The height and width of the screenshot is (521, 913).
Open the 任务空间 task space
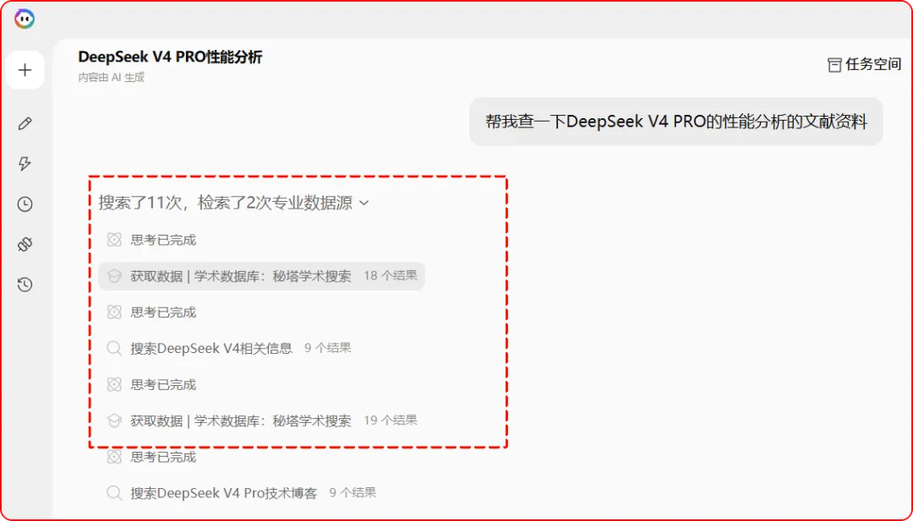864,64
